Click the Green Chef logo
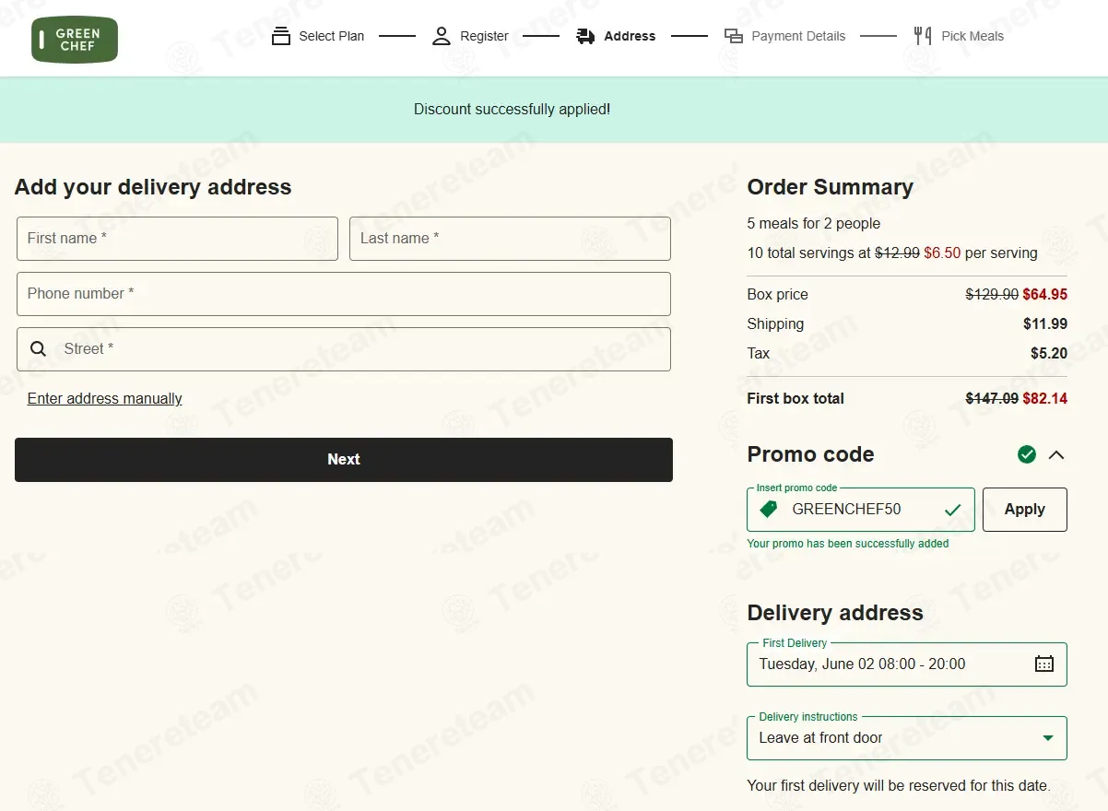This screenshot has height=811, width=1108. tap(75, 40)
